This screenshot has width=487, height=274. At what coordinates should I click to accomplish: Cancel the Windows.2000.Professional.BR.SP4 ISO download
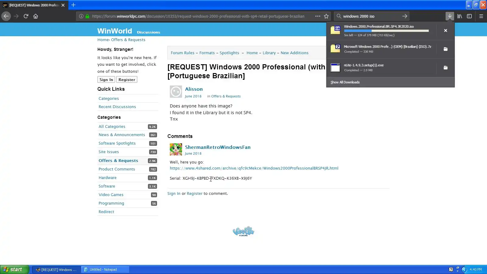coord(445,30)
